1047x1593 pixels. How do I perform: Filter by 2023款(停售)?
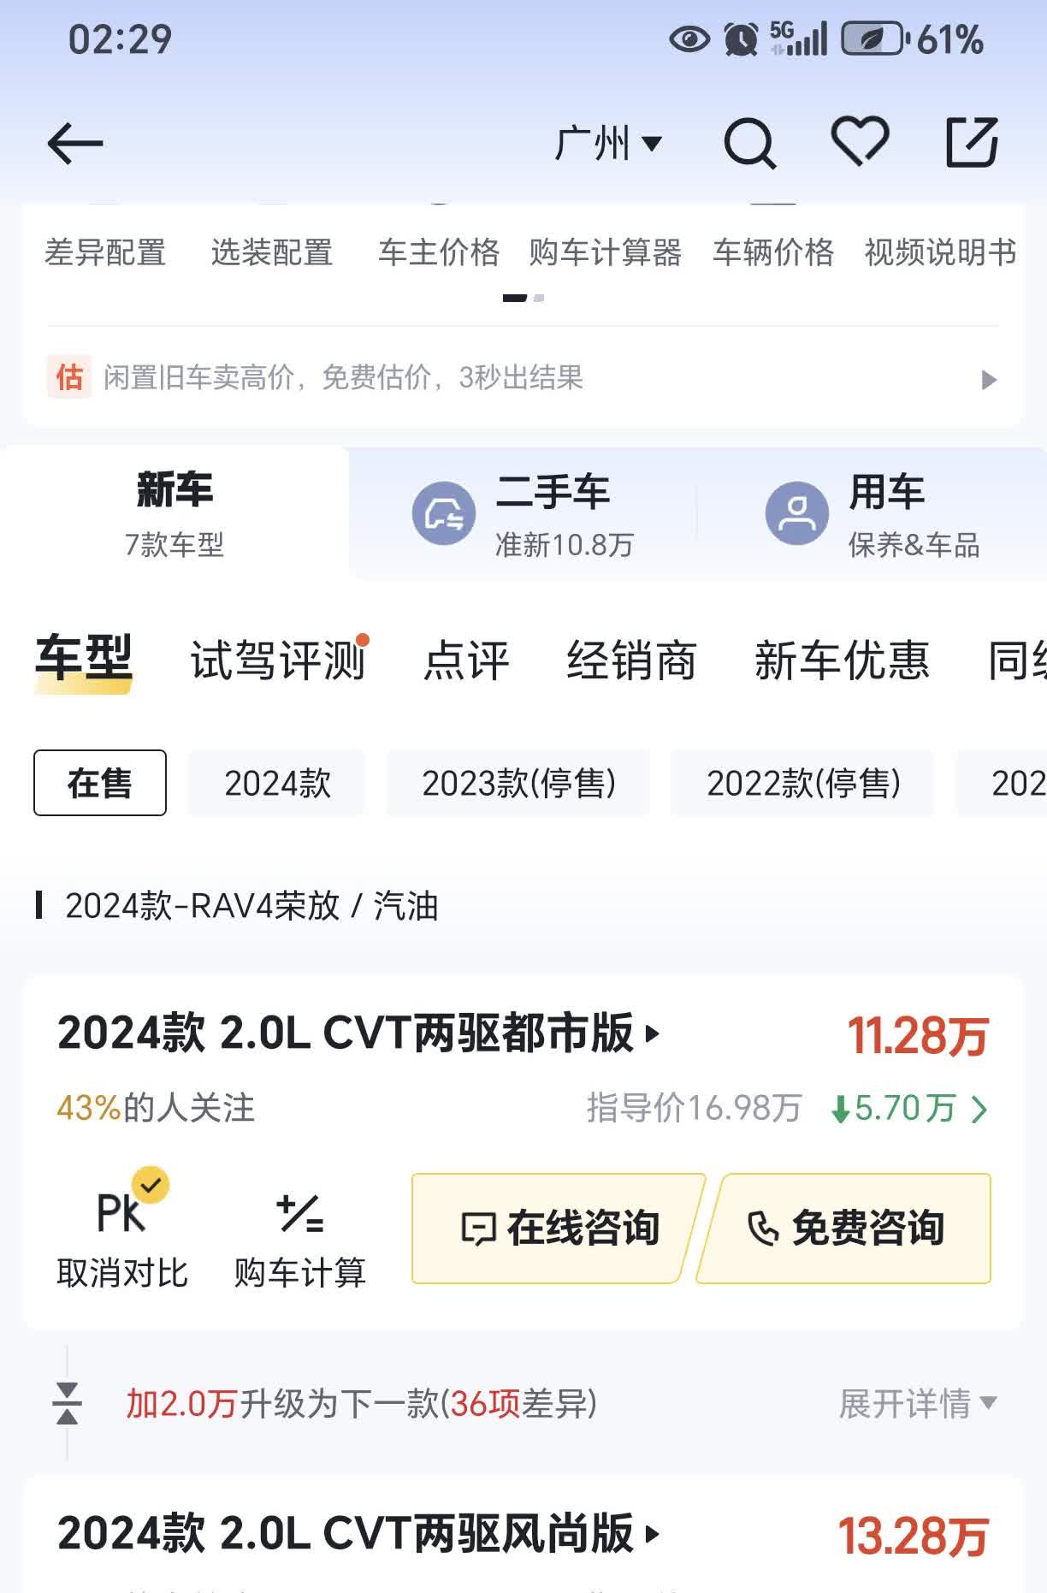518,783
